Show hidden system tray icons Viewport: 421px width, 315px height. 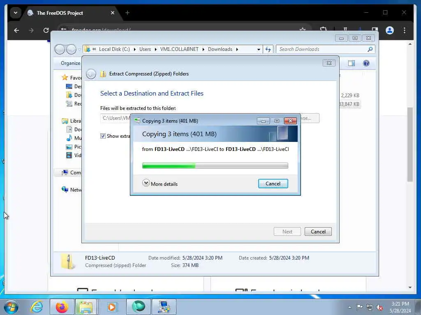pos(349,307)
